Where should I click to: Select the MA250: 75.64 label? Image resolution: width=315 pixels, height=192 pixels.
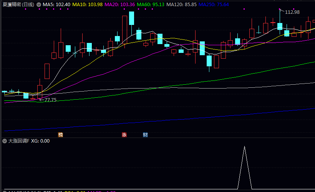coord(214,5)
